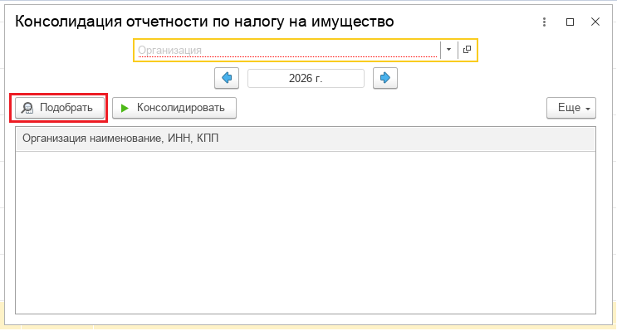The width and height of the screenshot is (617, 331).
Task: Expand the Организация dropdown list
Action: 448,50
